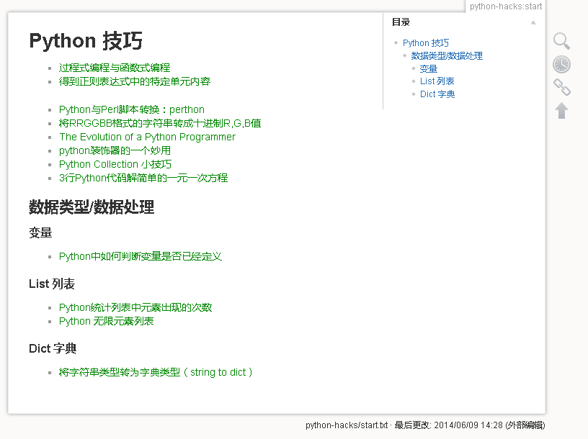Open Python与Perl脚本转换：perthon link
588x439 pixels.
point(131,109)
